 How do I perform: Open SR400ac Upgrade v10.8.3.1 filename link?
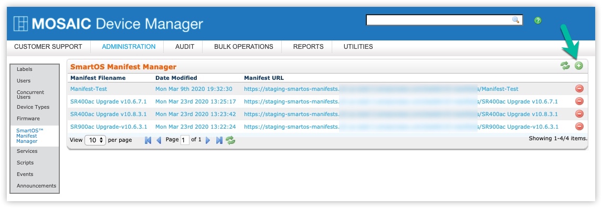coord(109,114)
